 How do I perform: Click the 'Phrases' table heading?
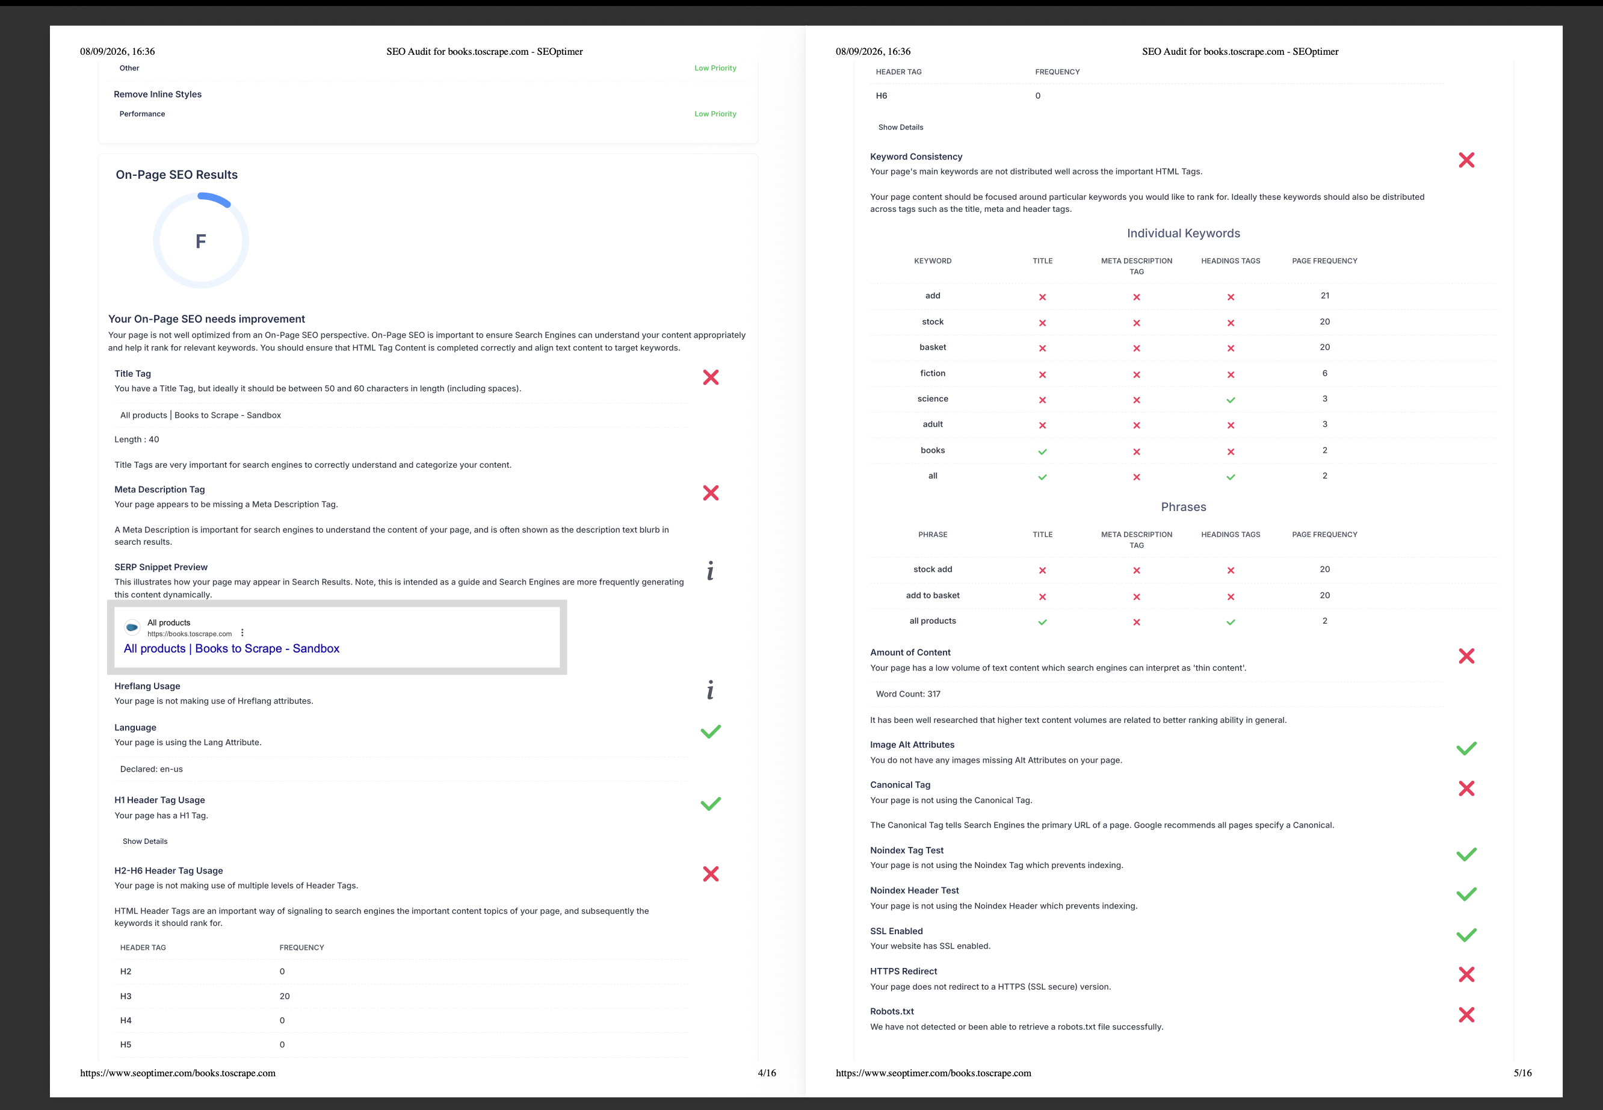[x=1183, y=507]
